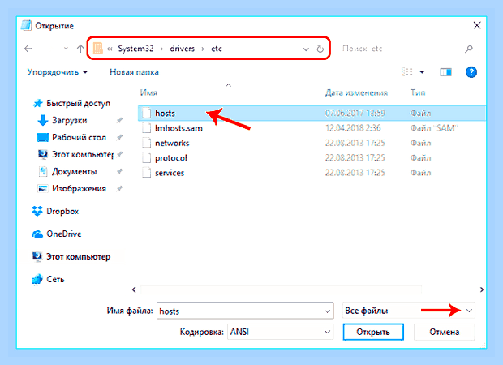Change view with the view icon
The height and width of the screenshot is (365, 503).
click(406, 72)
